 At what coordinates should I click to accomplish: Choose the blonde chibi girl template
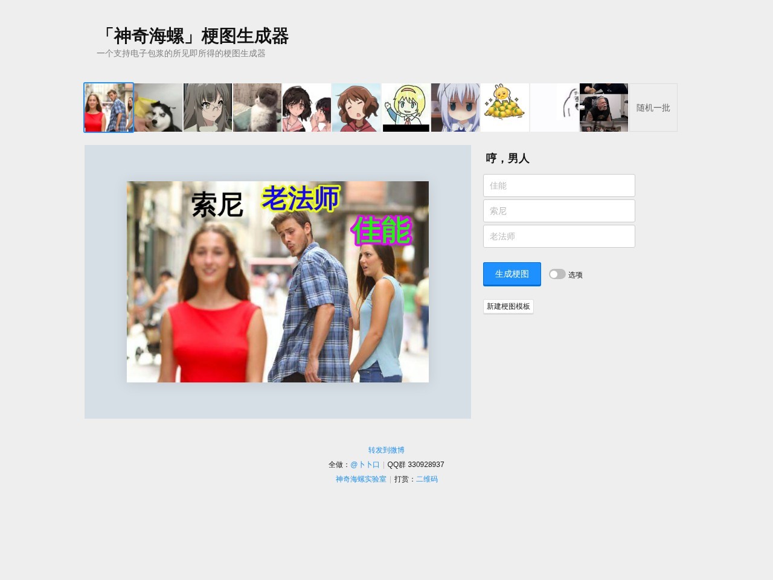pos(406,108)
